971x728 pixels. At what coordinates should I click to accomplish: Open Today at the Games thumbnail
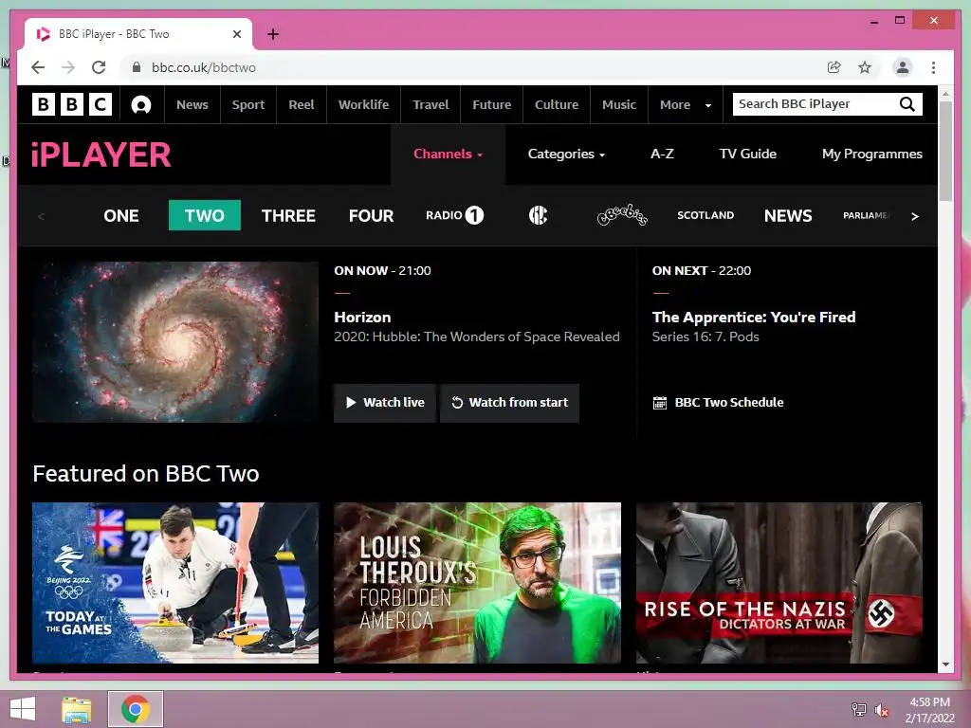(175, 583)
